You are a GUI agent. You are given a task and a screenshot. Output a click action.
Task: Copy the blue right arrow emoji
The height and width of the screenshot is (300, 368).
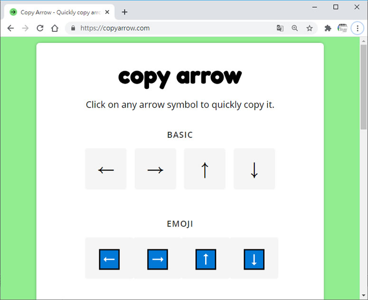point(158,259)
